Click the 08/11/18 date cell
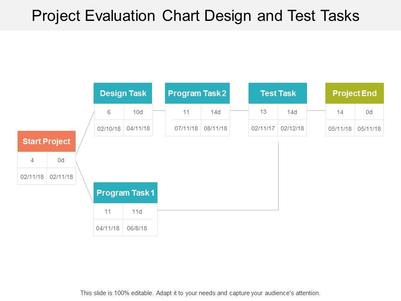The width and height of the screenshot is (401, 301). point(216,128)
